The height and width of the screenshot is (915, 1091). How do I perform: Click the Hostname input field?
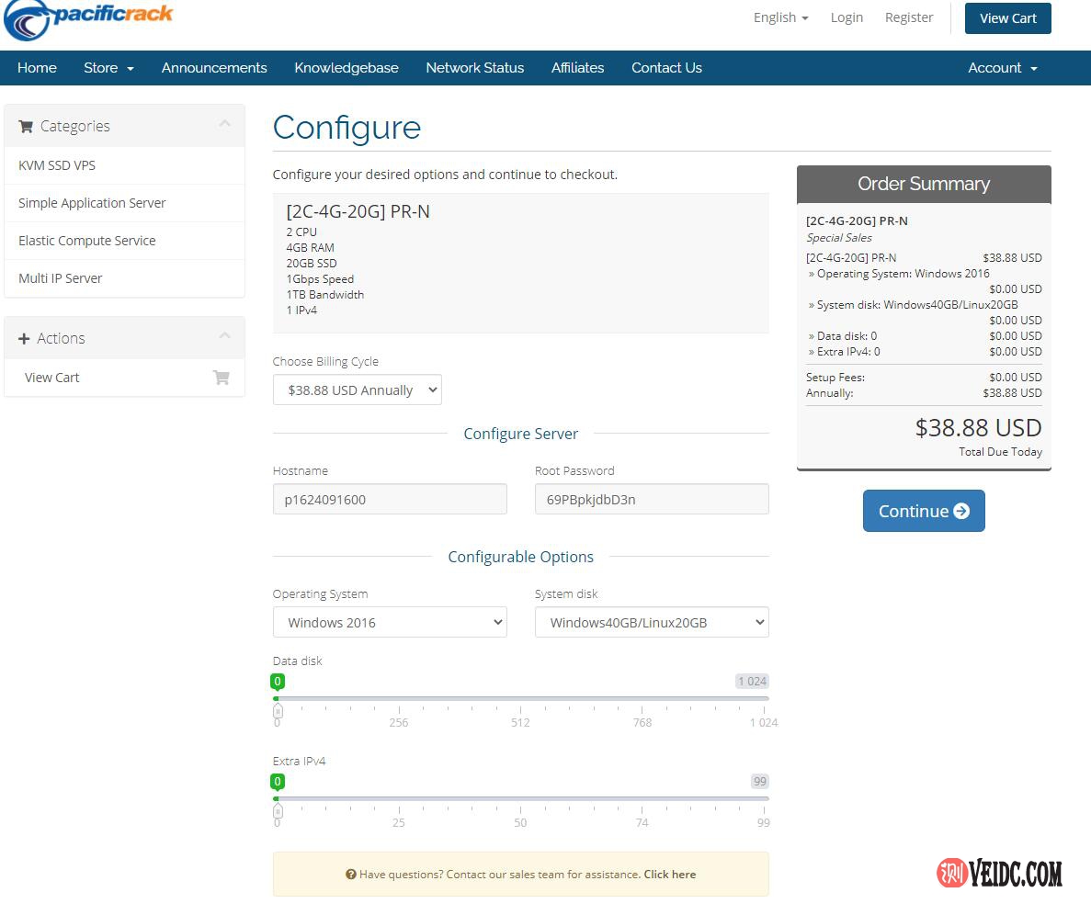(x=390, y=500)
